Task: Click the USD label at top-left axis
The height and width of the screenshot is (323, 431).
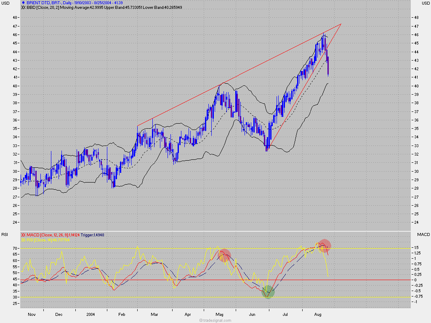Action: (5, 3)
